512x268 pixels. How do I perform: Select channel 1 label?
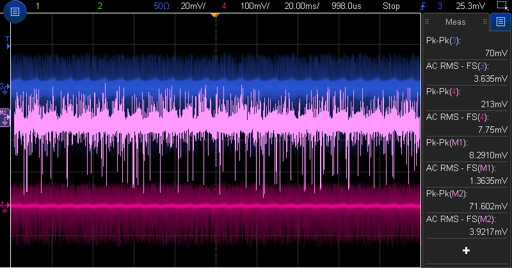pos(38,6)
